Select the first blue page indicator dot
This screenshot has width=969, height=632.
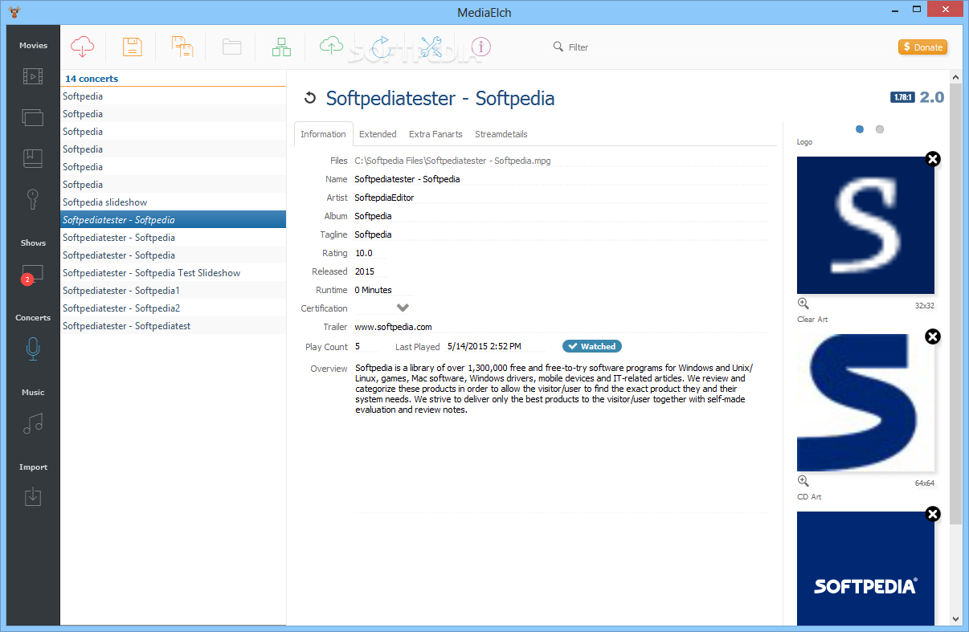[860, 129]
